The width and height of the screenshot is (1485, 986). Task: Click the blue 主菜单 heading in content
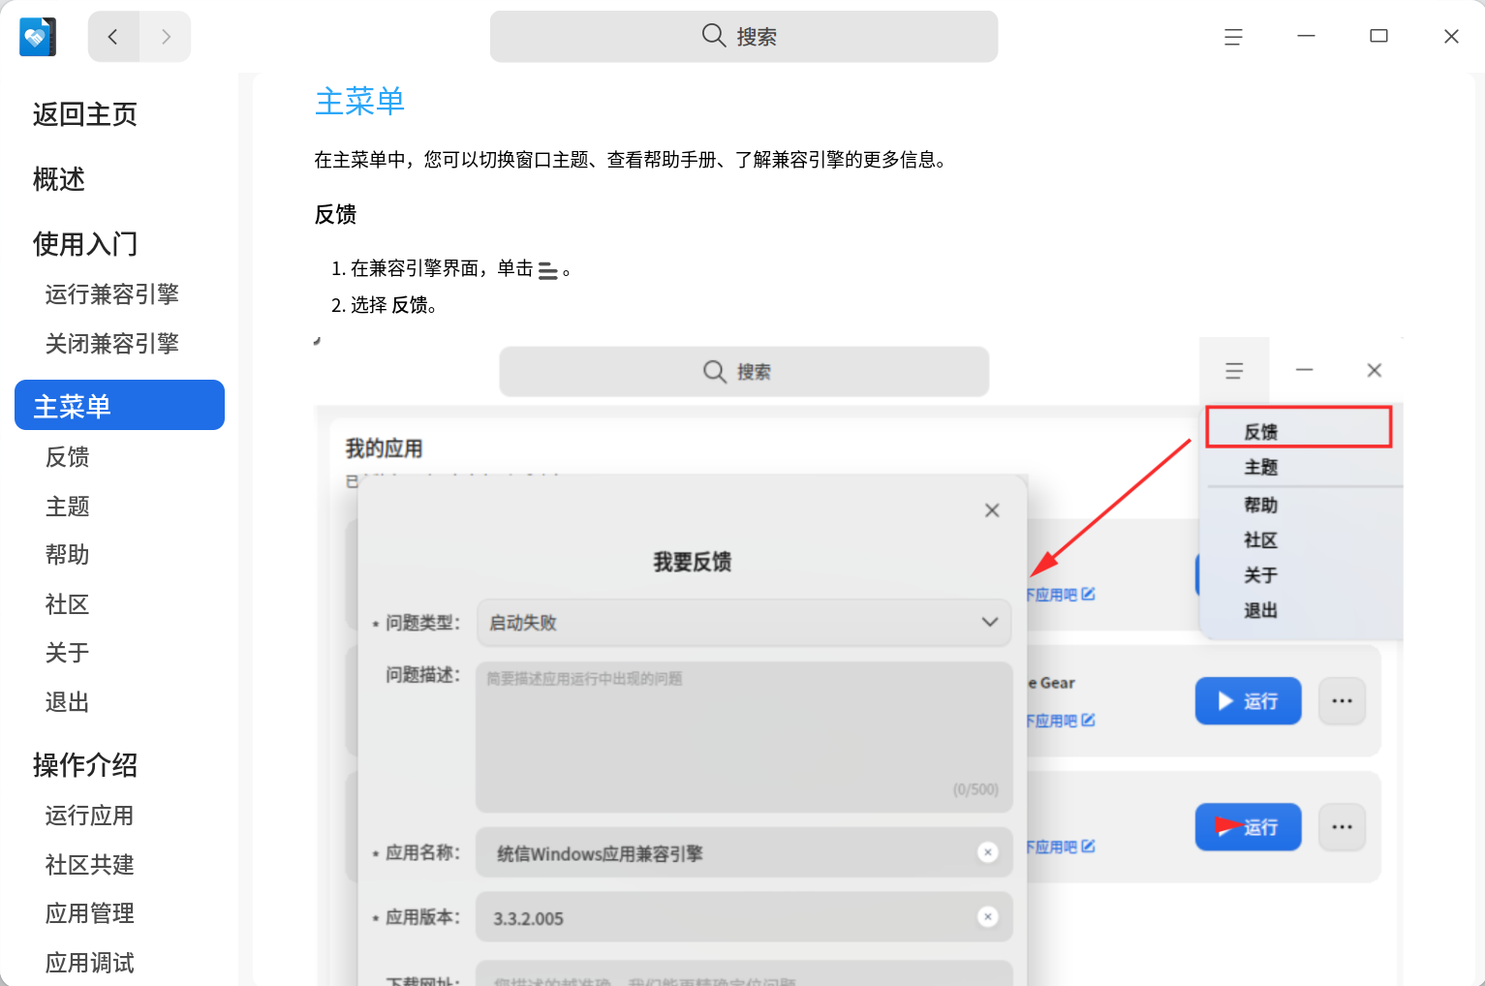[359, 101]
